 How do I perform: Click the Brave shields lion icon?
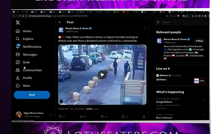pos(178,16)
